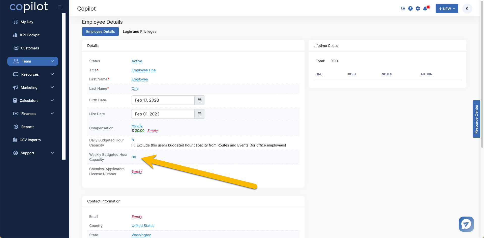Click the Reports pie chart icon

pos(16,127)
